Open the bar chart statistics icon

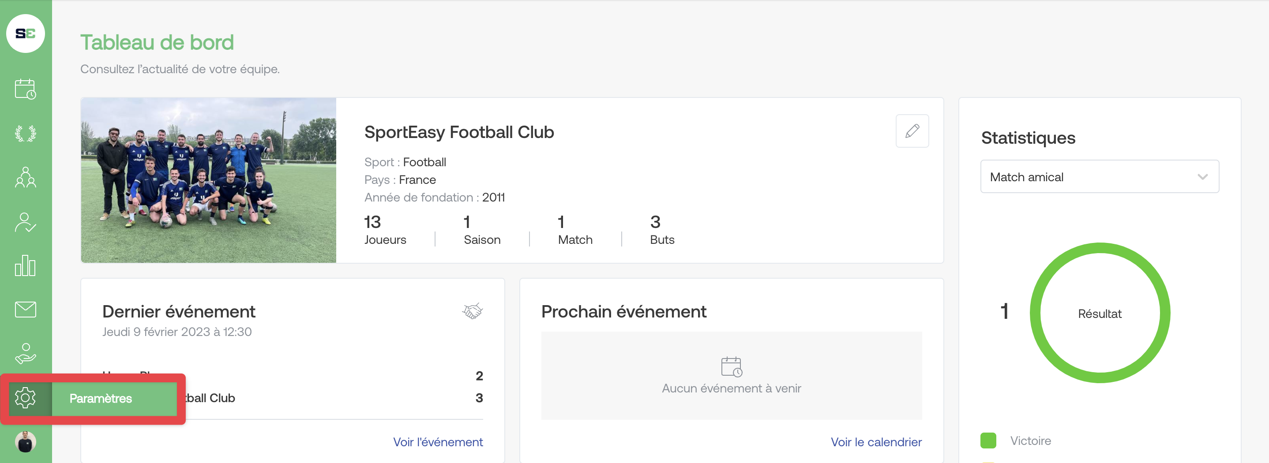(x=26, y=265)
